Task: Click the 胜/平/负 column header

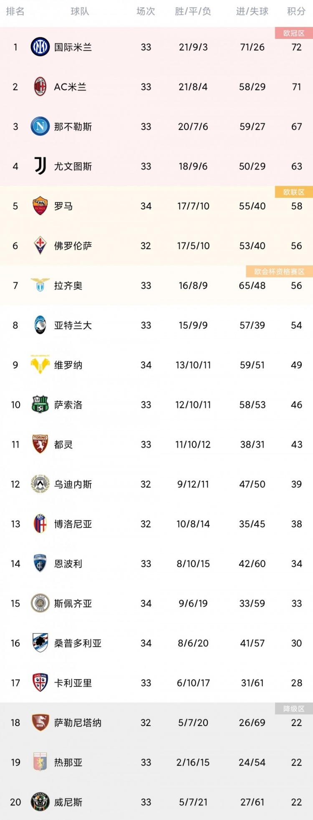Action: (193, 11)
